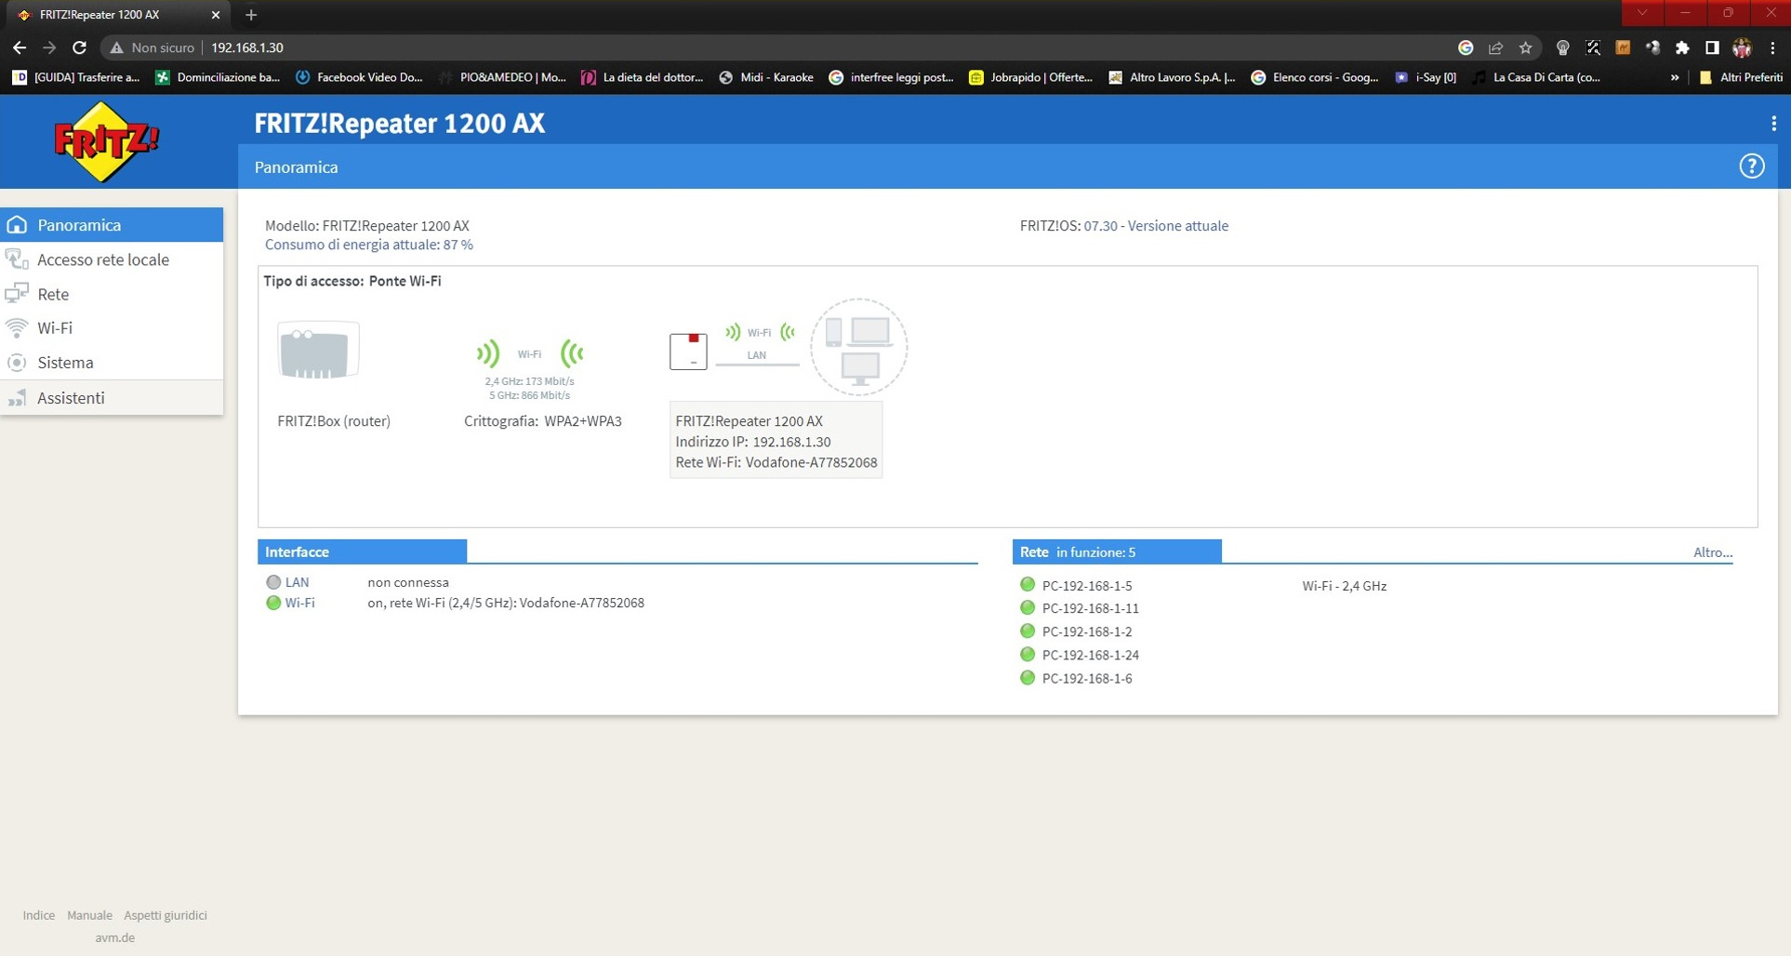Click the FRITZ! logo
The width and height of the screenshot is (1791, 956).
107,142
